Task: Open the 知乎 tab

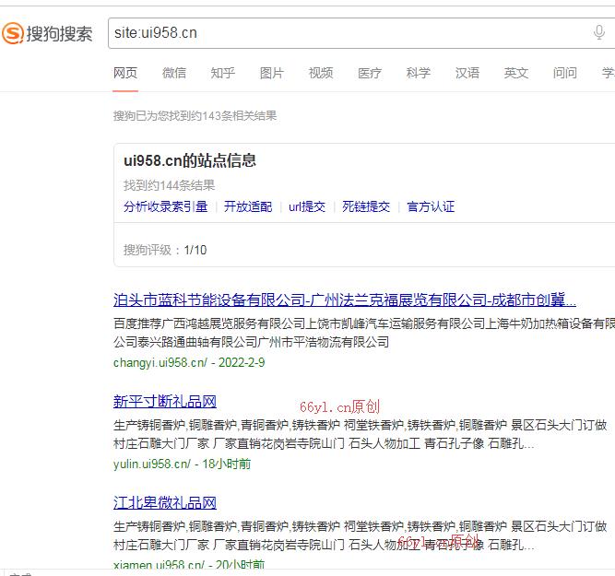Action: tap(223, 73)
